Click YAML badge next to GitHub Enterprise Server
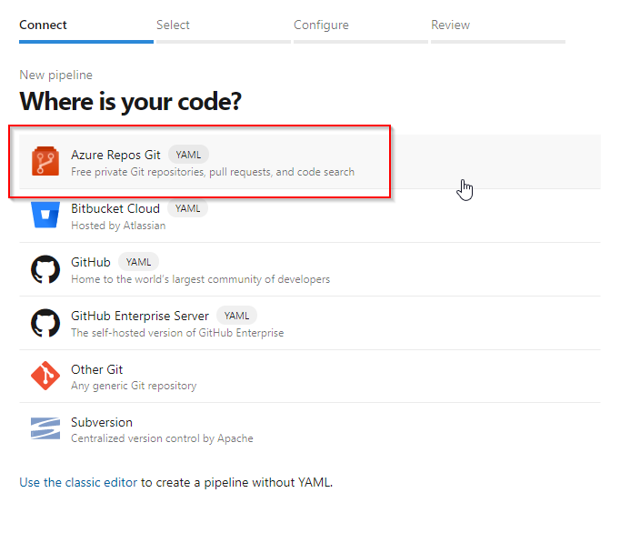This screenshot has width=640, height=533. tap(236, 316)
